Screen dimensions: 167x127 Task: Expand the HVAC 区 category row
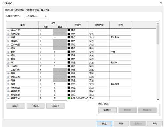pyautogui.click(x=8, y=31)
